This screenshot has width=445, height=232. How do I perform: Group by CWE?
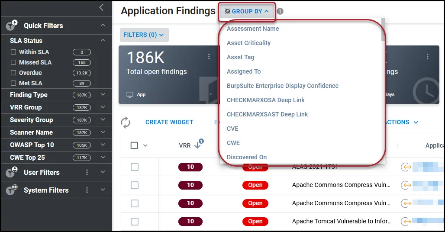(233, 143)
